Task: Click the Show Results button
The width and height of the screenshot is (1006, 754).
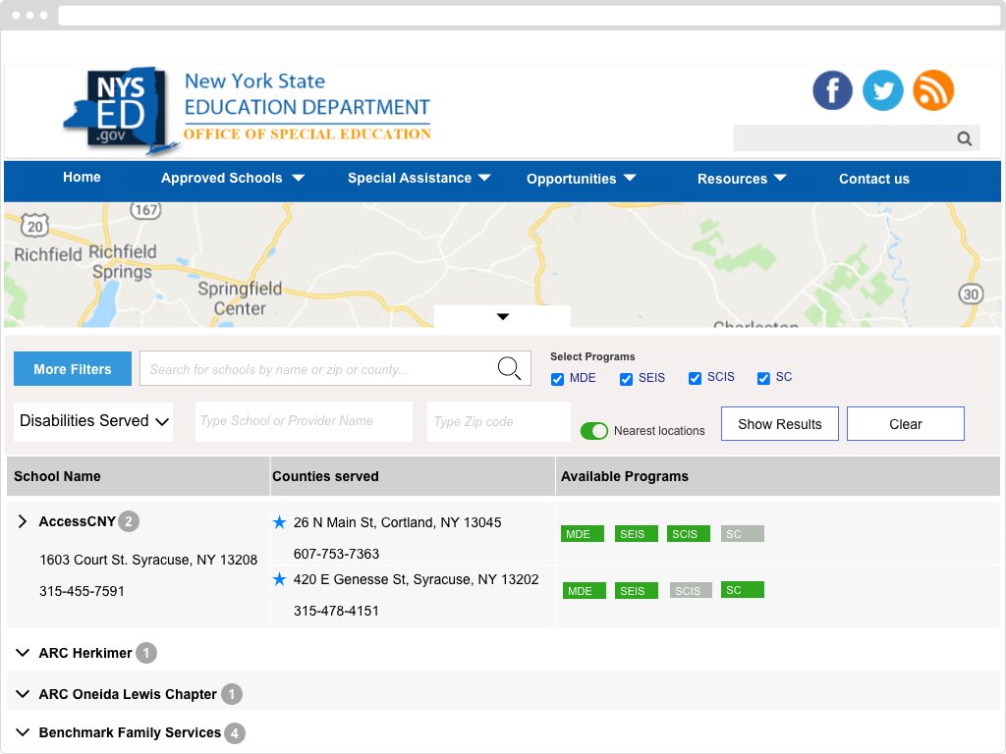Action: tap(779, 424)
